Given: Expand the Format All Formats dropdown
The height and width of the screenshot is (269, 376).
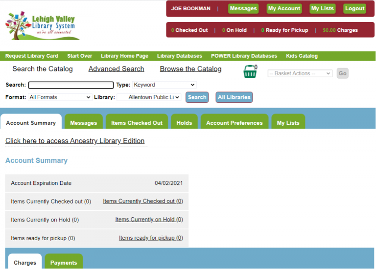Looking at the screenshot, I should click(60, 97).
